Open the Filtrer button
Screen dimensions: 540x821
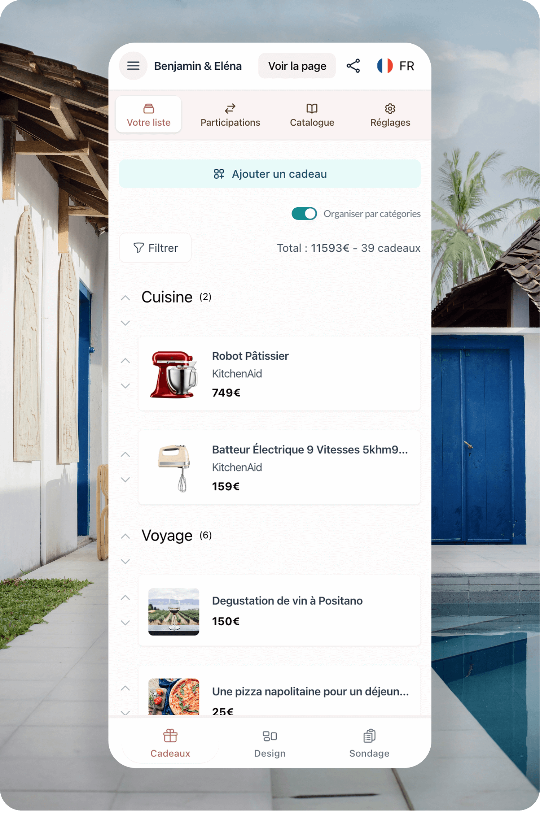tap(155, 248)
